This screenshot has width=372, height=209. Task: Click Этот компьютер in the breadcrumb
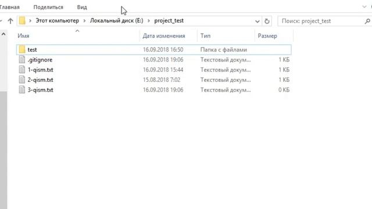[57, 21]
